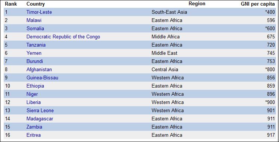Open the Liberia link
The width and height of the screenshot is (279, 142).
34,102
